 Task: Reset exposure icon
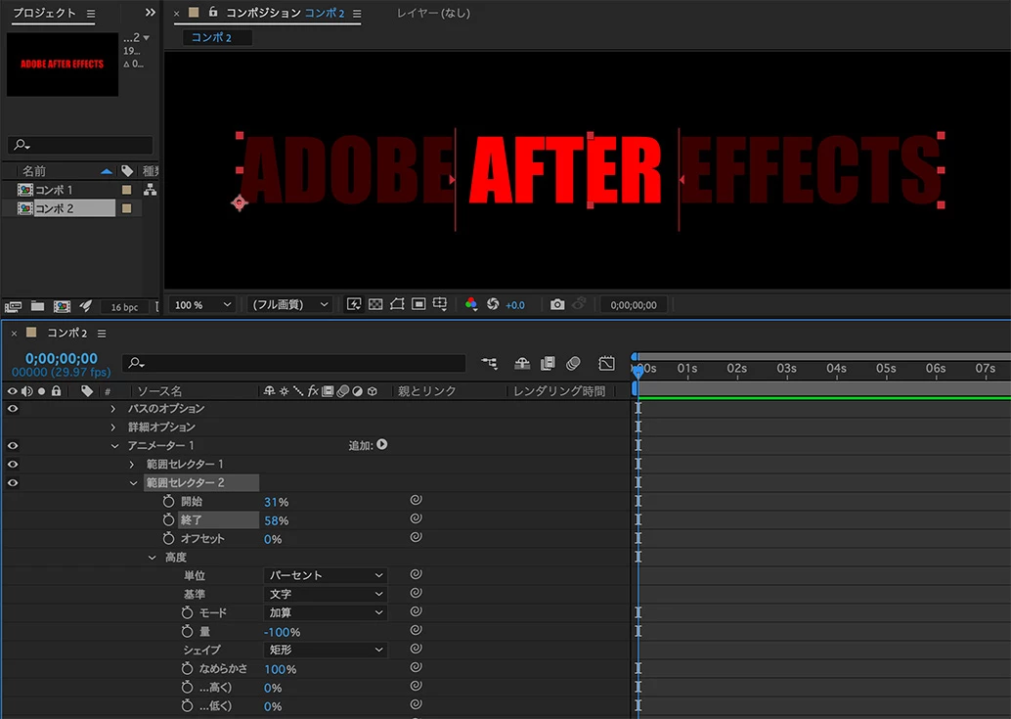click(493, 304)
